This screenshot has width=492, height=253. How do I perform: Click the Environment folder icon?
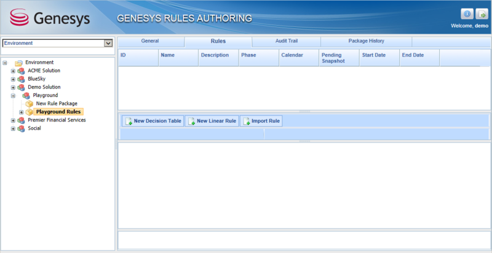[18, 63]
